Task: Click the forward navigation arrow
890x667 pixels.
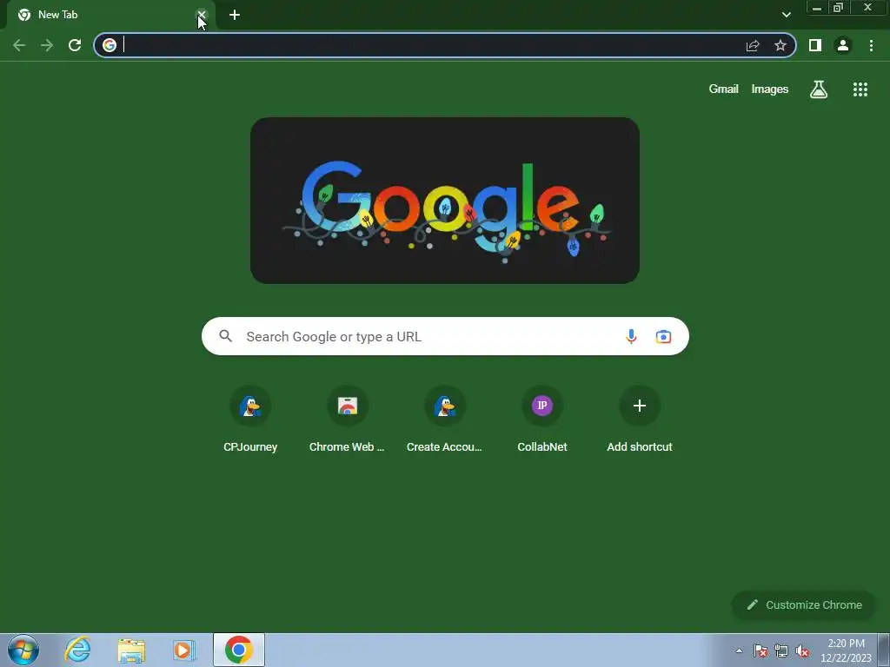Action: 47,45
